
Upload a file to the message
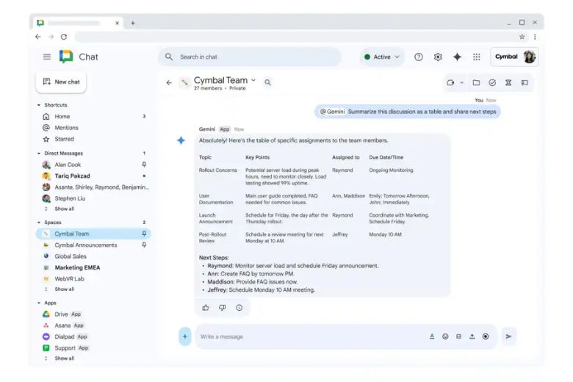point(472,336)
